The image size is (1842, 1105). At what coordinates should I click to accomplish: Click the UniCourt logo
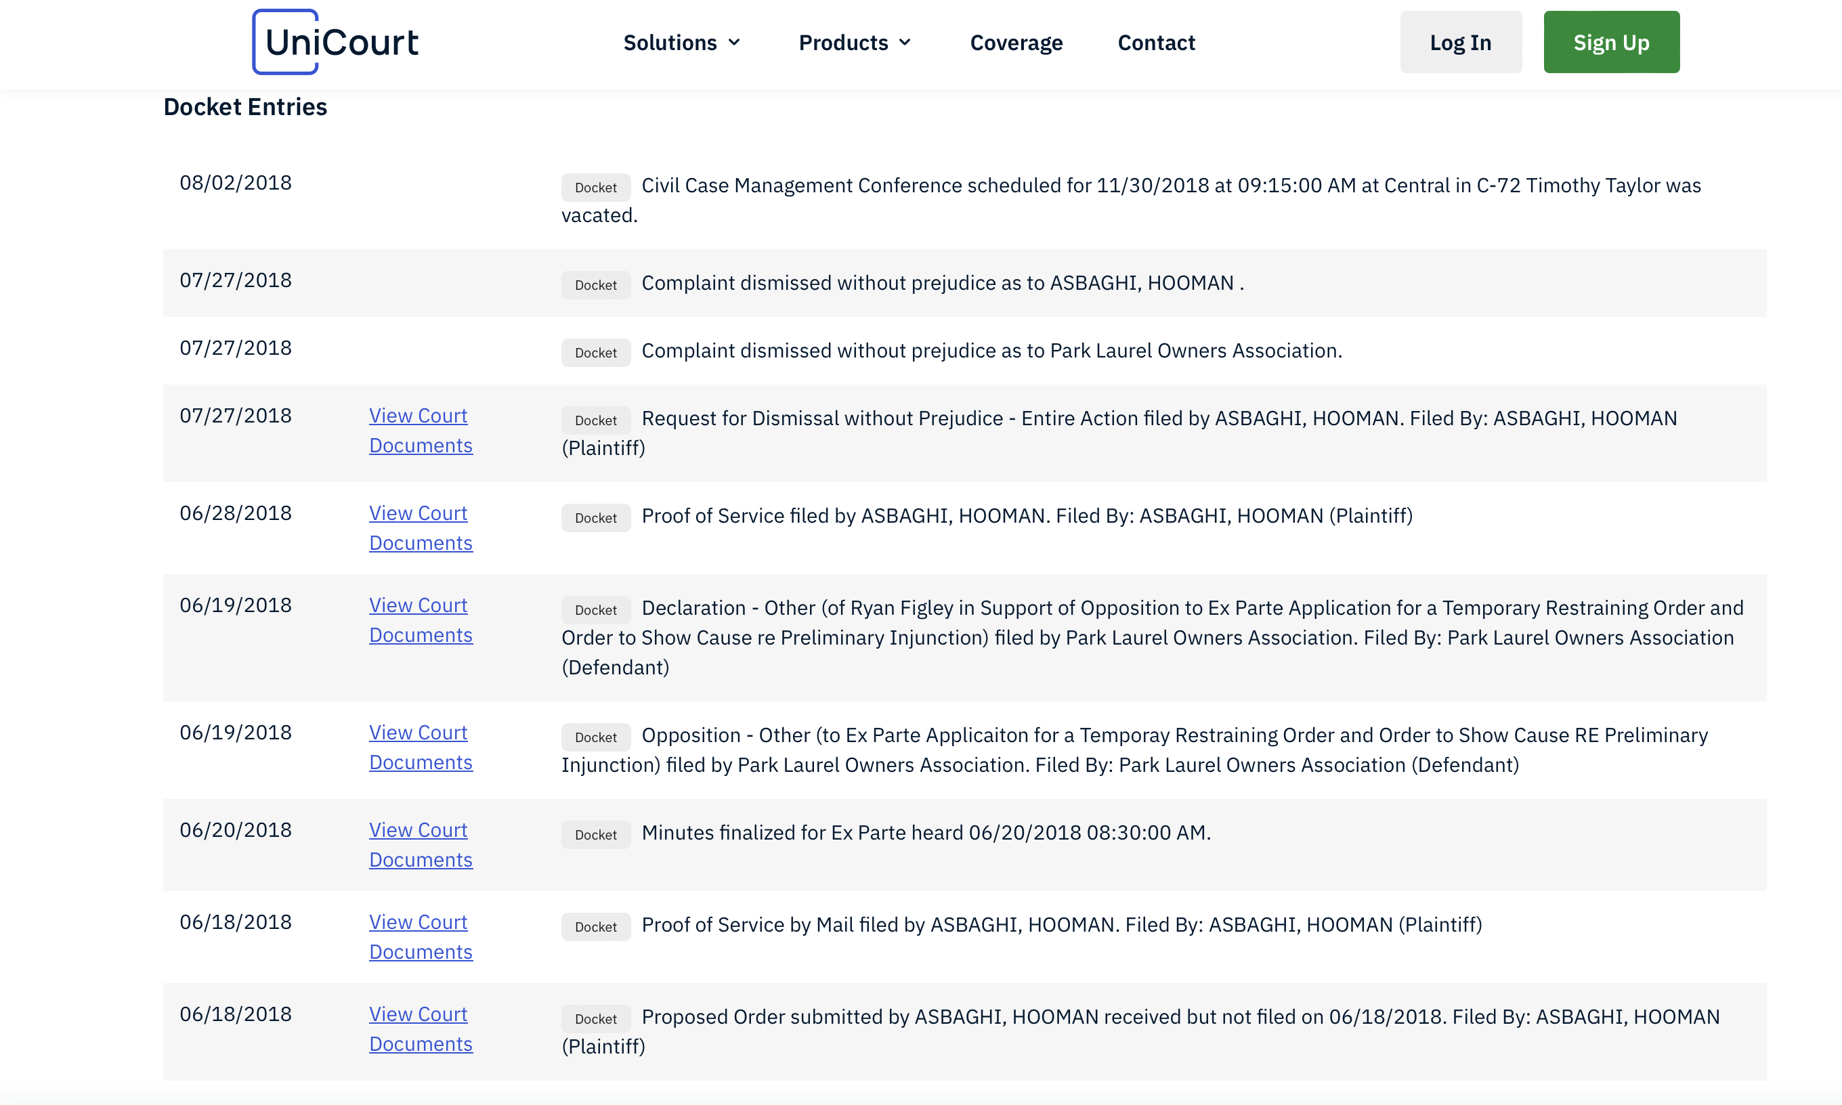pyautogui.click(x=336, y=42)
